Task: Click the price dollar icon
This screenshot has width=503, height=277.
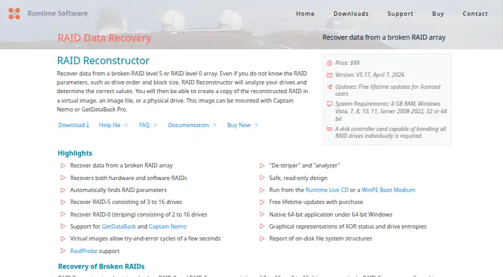Action: coord(329,63)
